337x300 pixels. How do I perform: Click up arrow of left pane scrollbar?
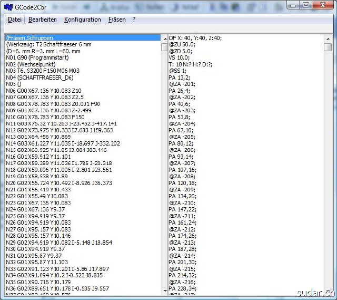coord(165,39)
